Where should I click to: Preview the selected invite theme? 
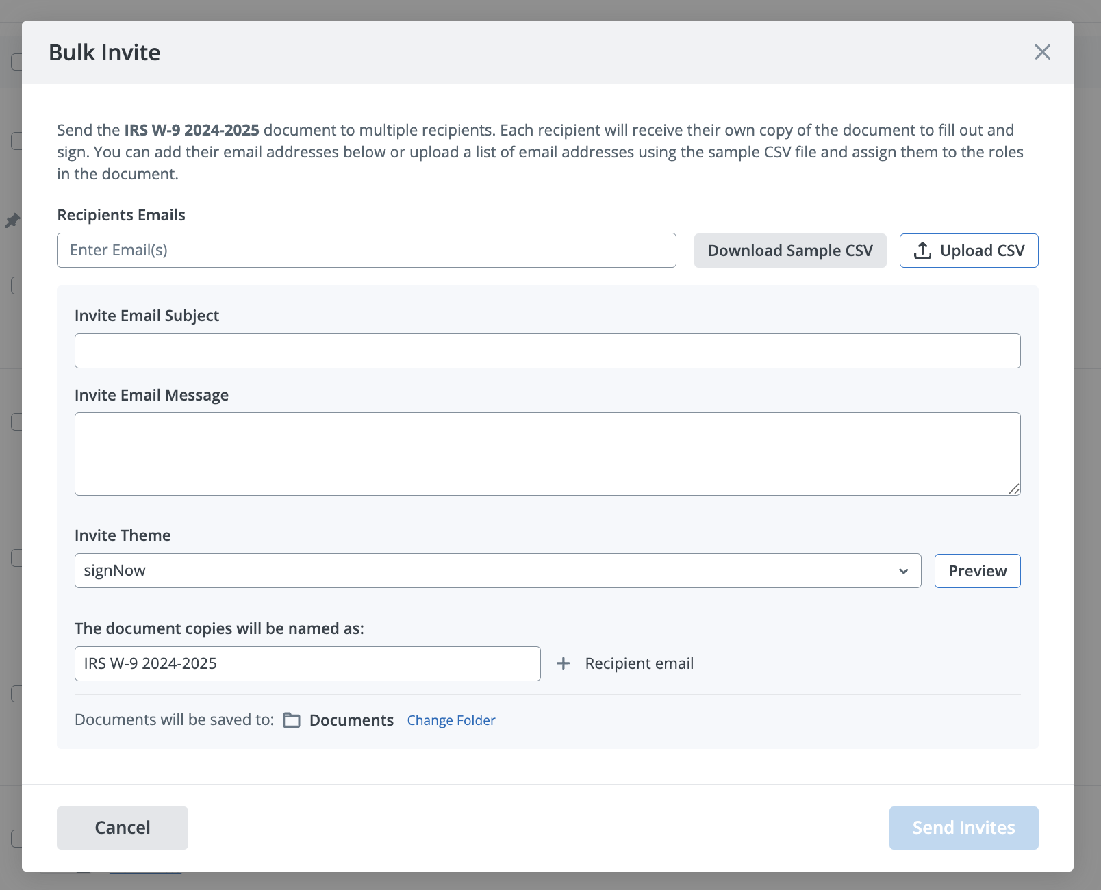click(x=977, y=571)
